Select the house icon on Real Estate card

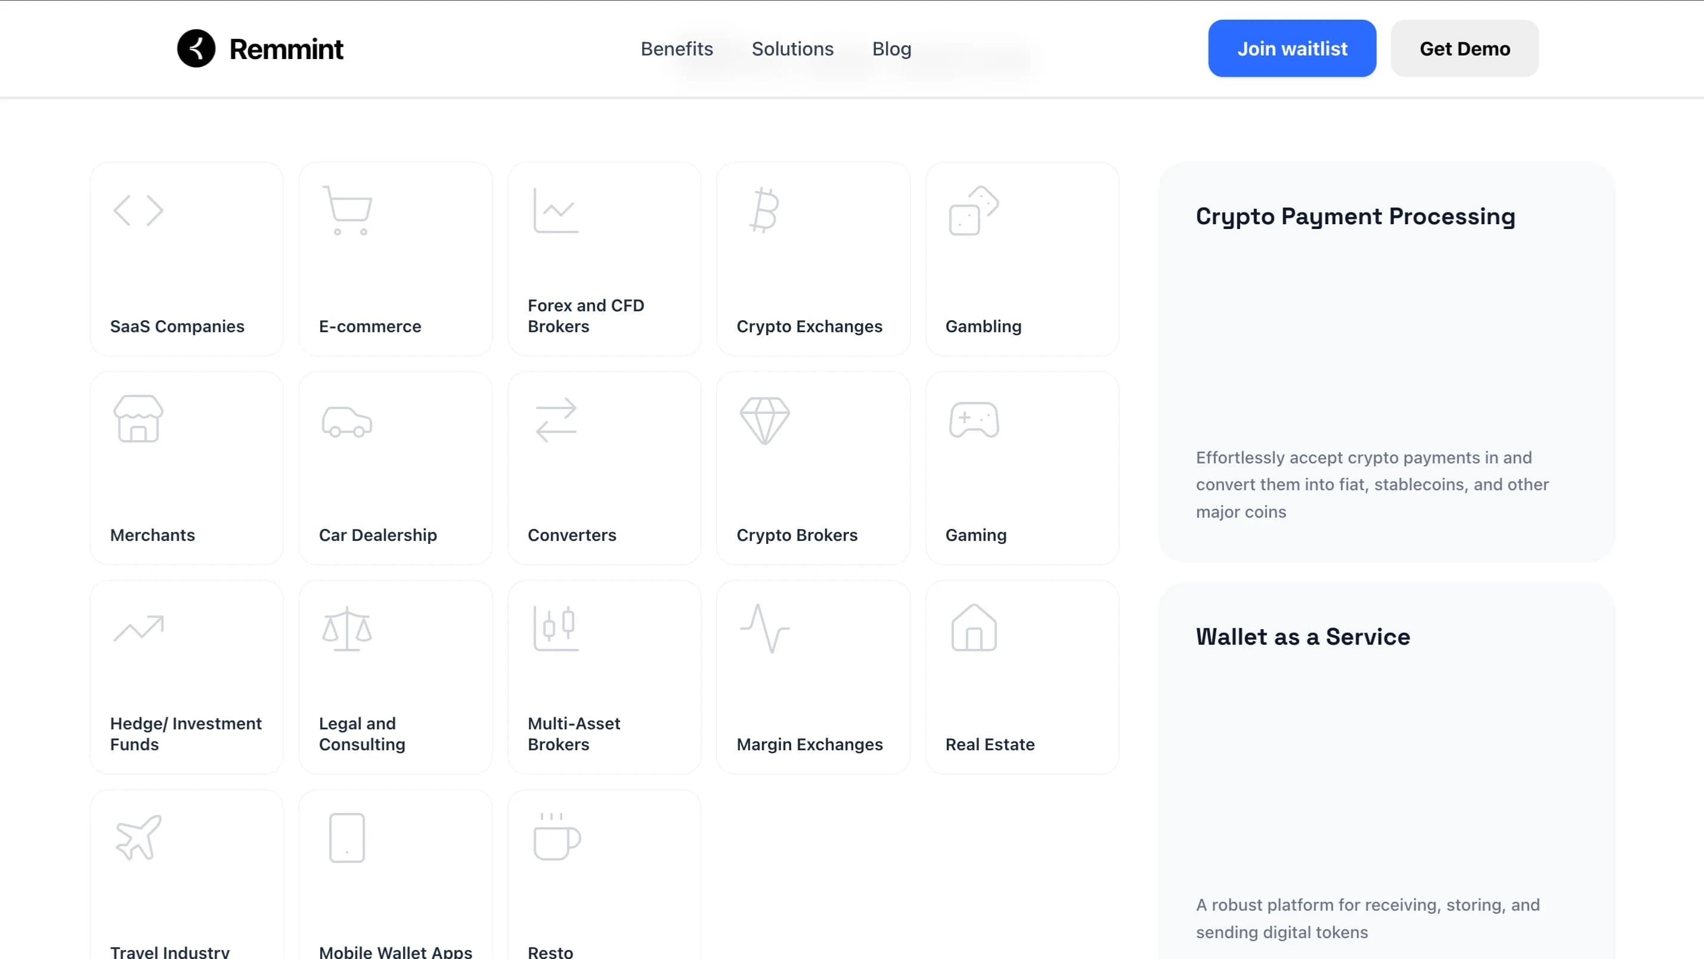[x=972, y=628]
